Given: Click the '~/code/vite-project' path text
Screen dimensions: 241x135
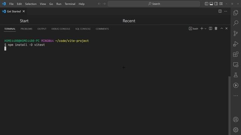Looking at the screenshot, I should 72,41.
